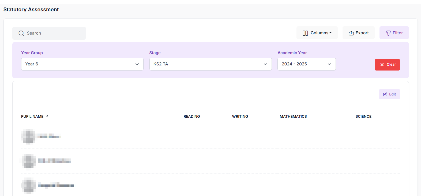Open the third pupil's name link
This screenshot has height=196, width=421.
[x=56, y=186]
